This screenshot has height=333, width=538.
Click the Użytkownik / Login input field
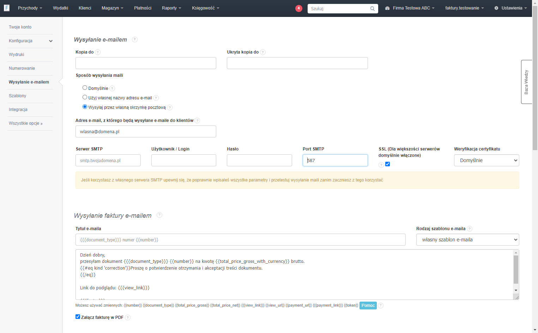pyautogui.click(x=184, y=160)
